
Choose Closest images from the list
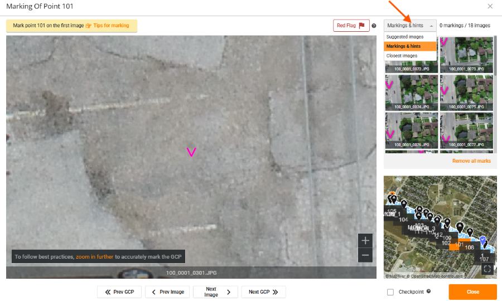coord(402,56)
